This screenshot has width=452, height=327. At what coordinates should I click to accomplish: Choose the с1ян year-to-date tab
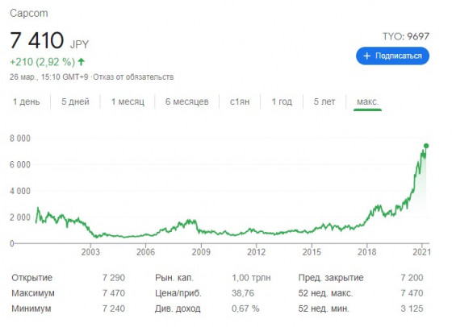[x=240, y=101]
